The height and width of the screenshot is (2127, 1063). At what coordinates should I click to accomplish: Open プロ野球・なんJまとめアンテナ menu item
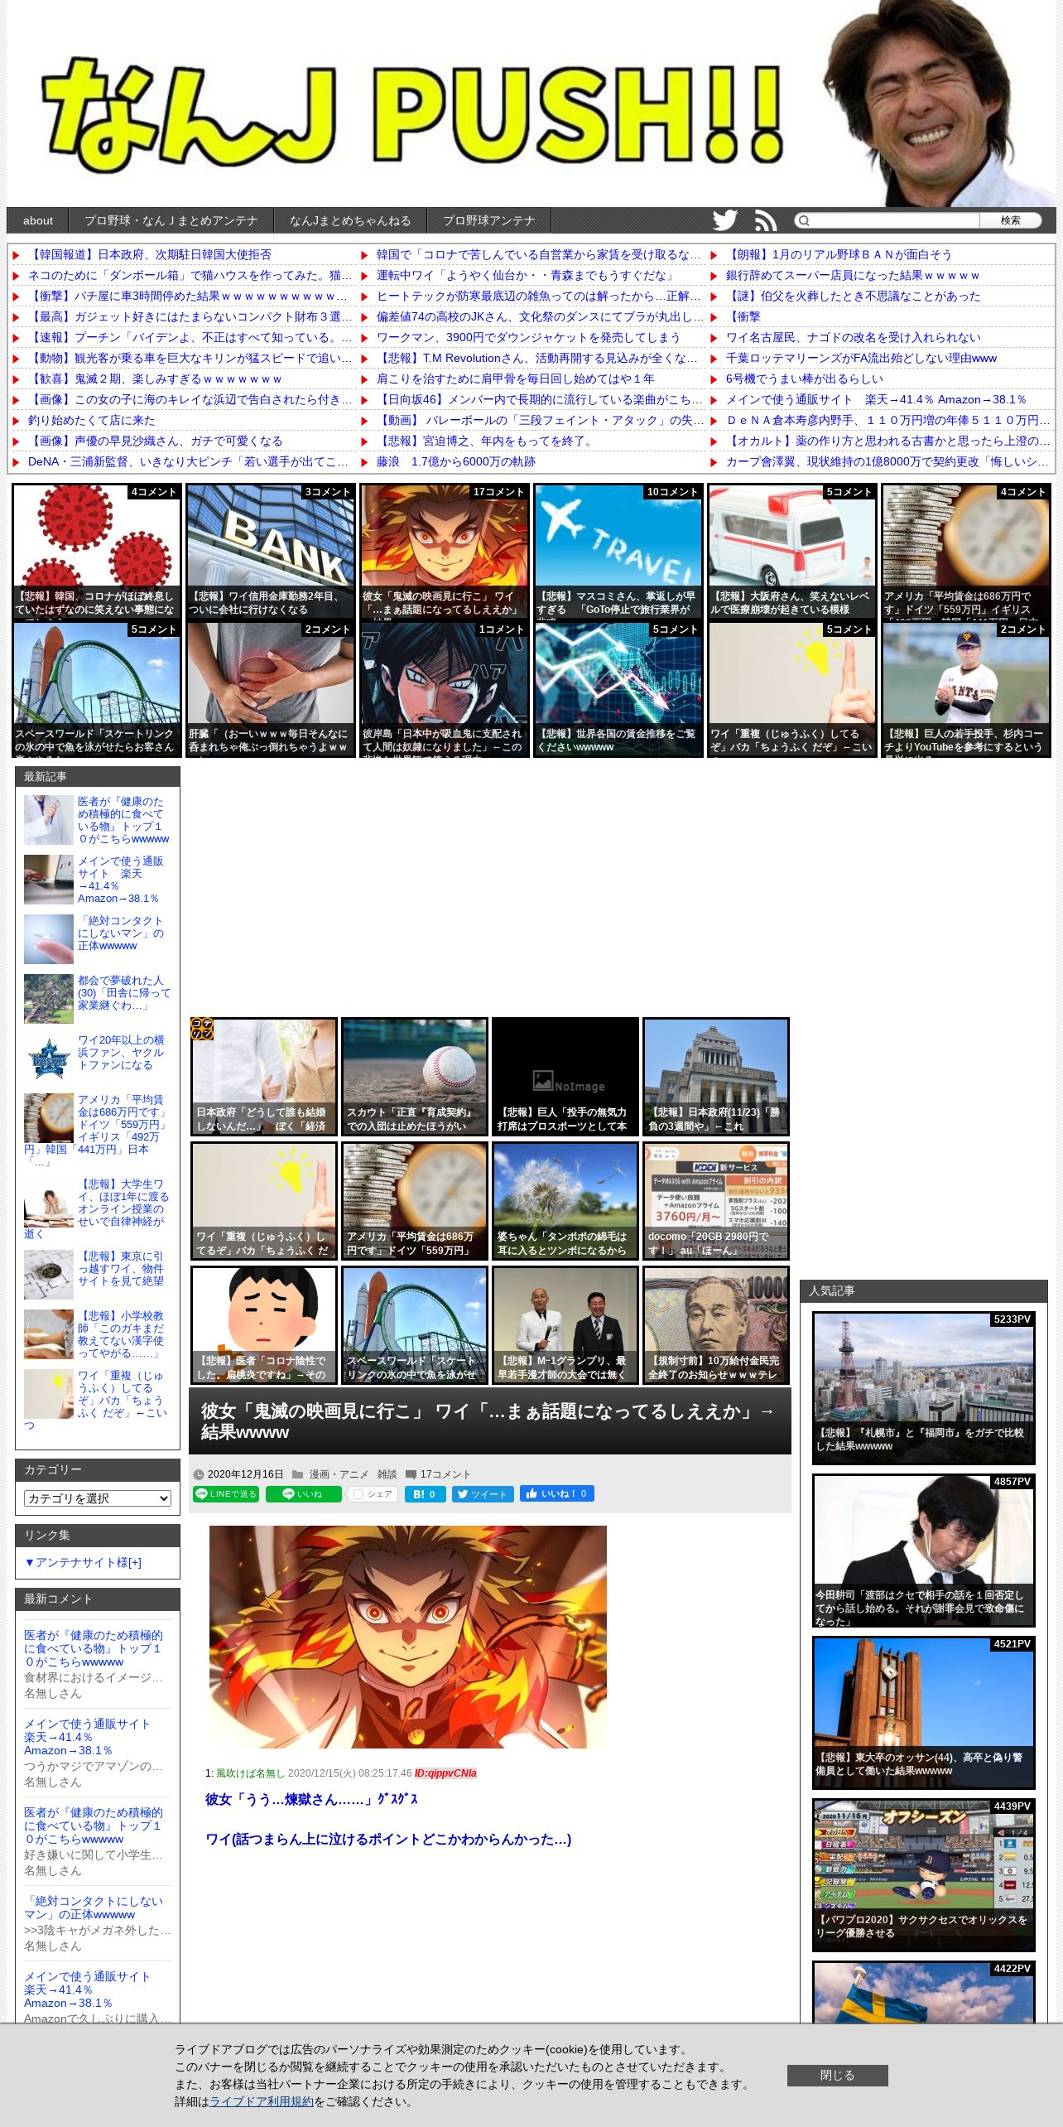click(x=171, y=220)
